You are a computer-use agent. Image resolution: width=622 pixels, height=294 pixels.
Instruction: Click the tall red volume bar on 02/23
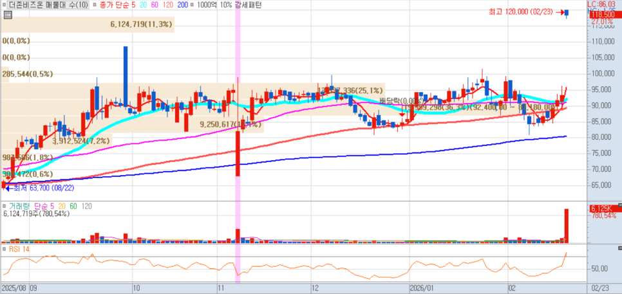point(567,226)
